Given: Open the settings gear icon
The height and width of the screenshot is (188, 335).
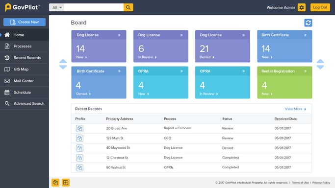Looking at the screenshot, I should click(x=302, y=7).
